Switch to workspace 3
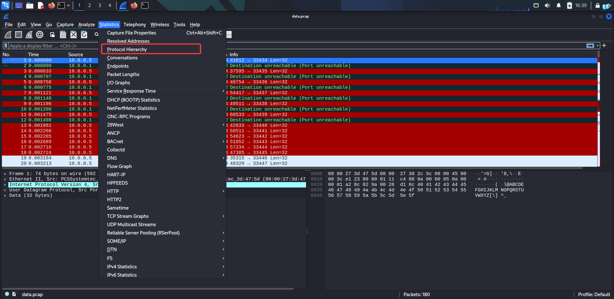 click(x=100, y=5)
